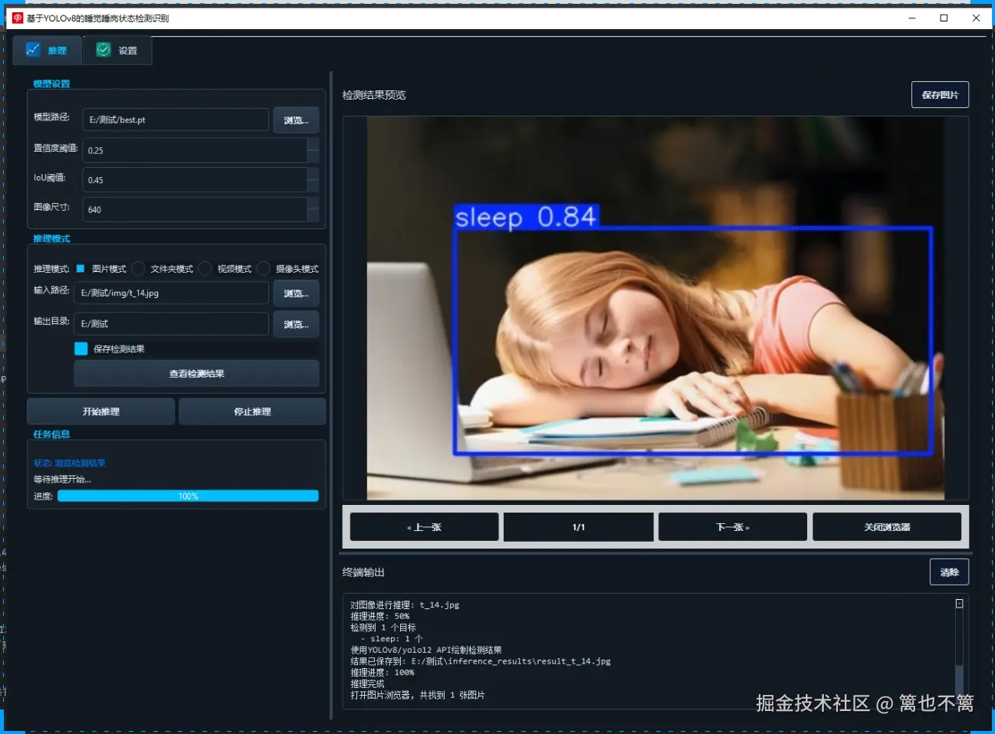
Task: Click terminal line 使用YOLOv8/yolo12 API绘制检测结果
Action: click(426, 650)
